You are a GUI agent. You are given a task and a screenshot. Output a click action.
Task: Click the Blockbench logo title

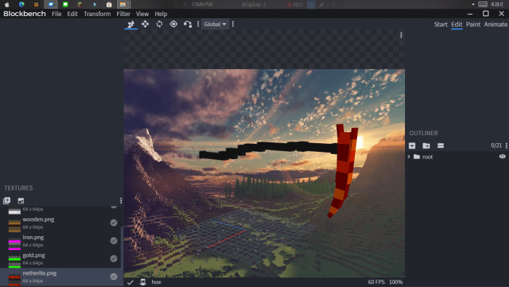[25, 14]
